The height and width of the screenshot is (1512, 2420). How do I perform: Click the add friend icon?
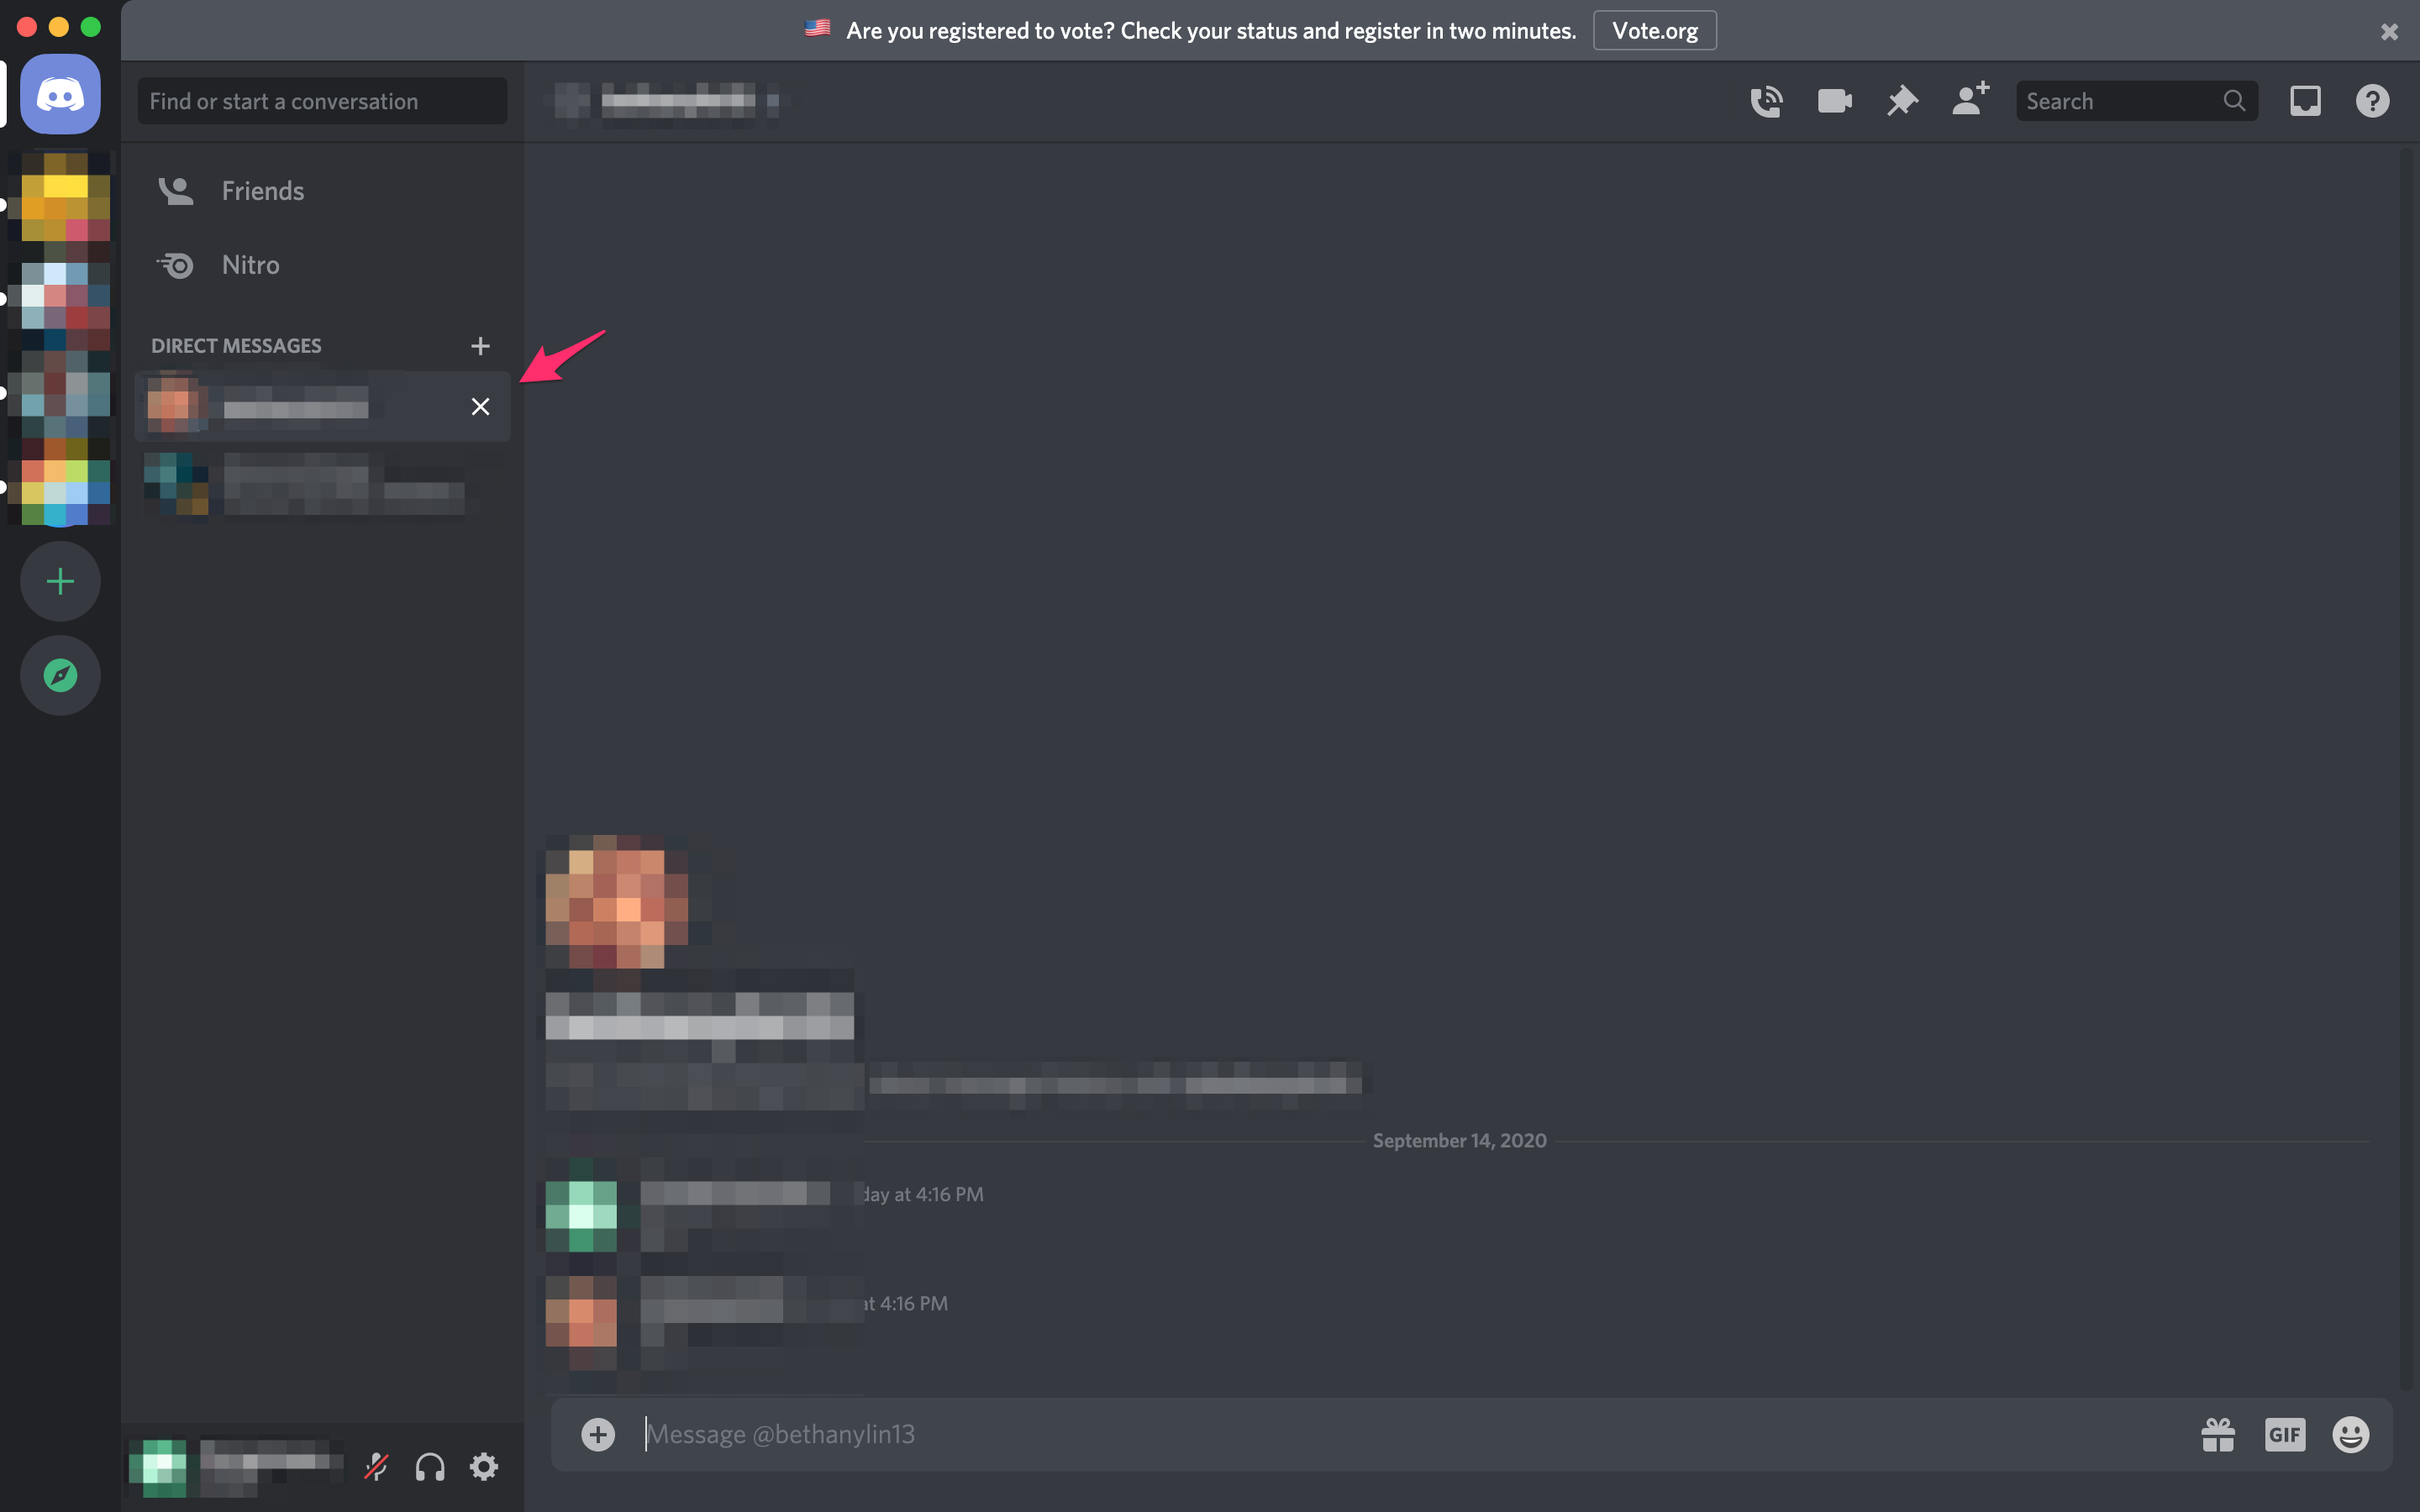[1969, 99]
